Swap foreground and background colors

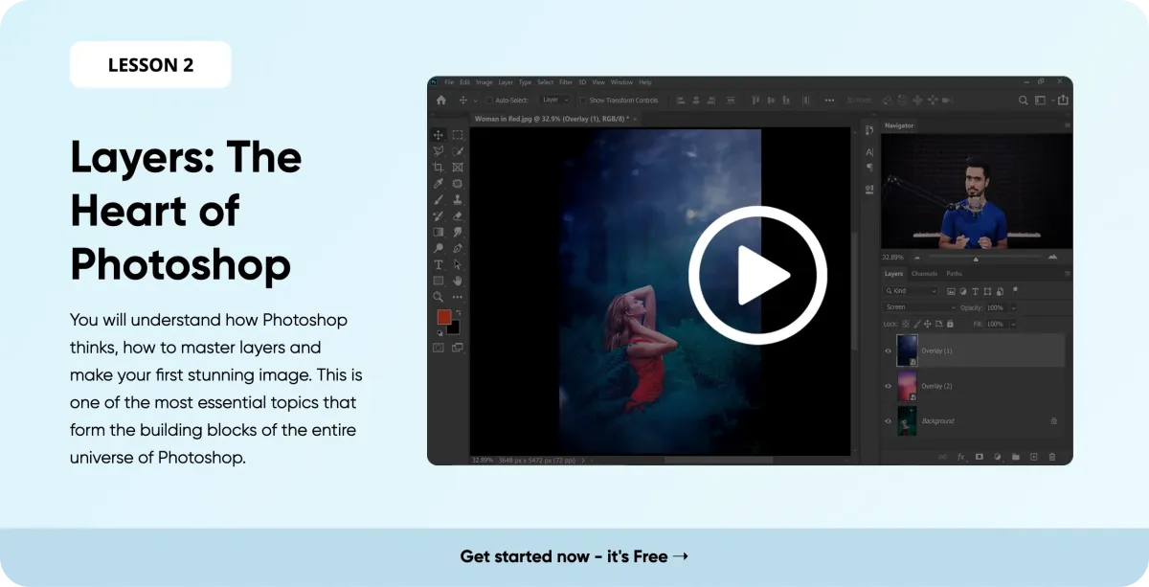(x=459, y=312)
